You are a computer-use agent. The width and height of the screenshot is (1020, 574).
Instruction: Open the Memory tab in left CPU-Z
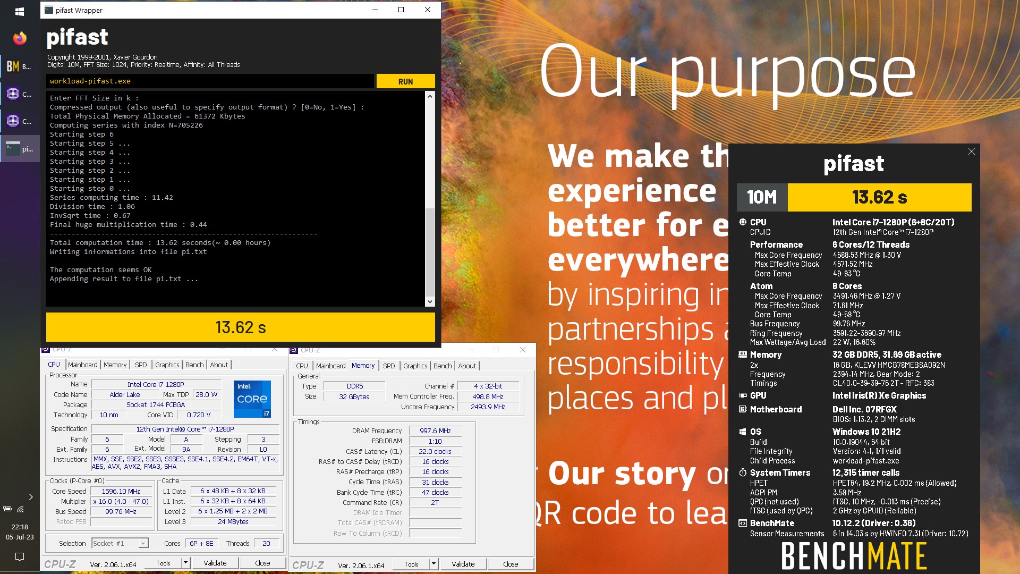click(x=115, y=365)
